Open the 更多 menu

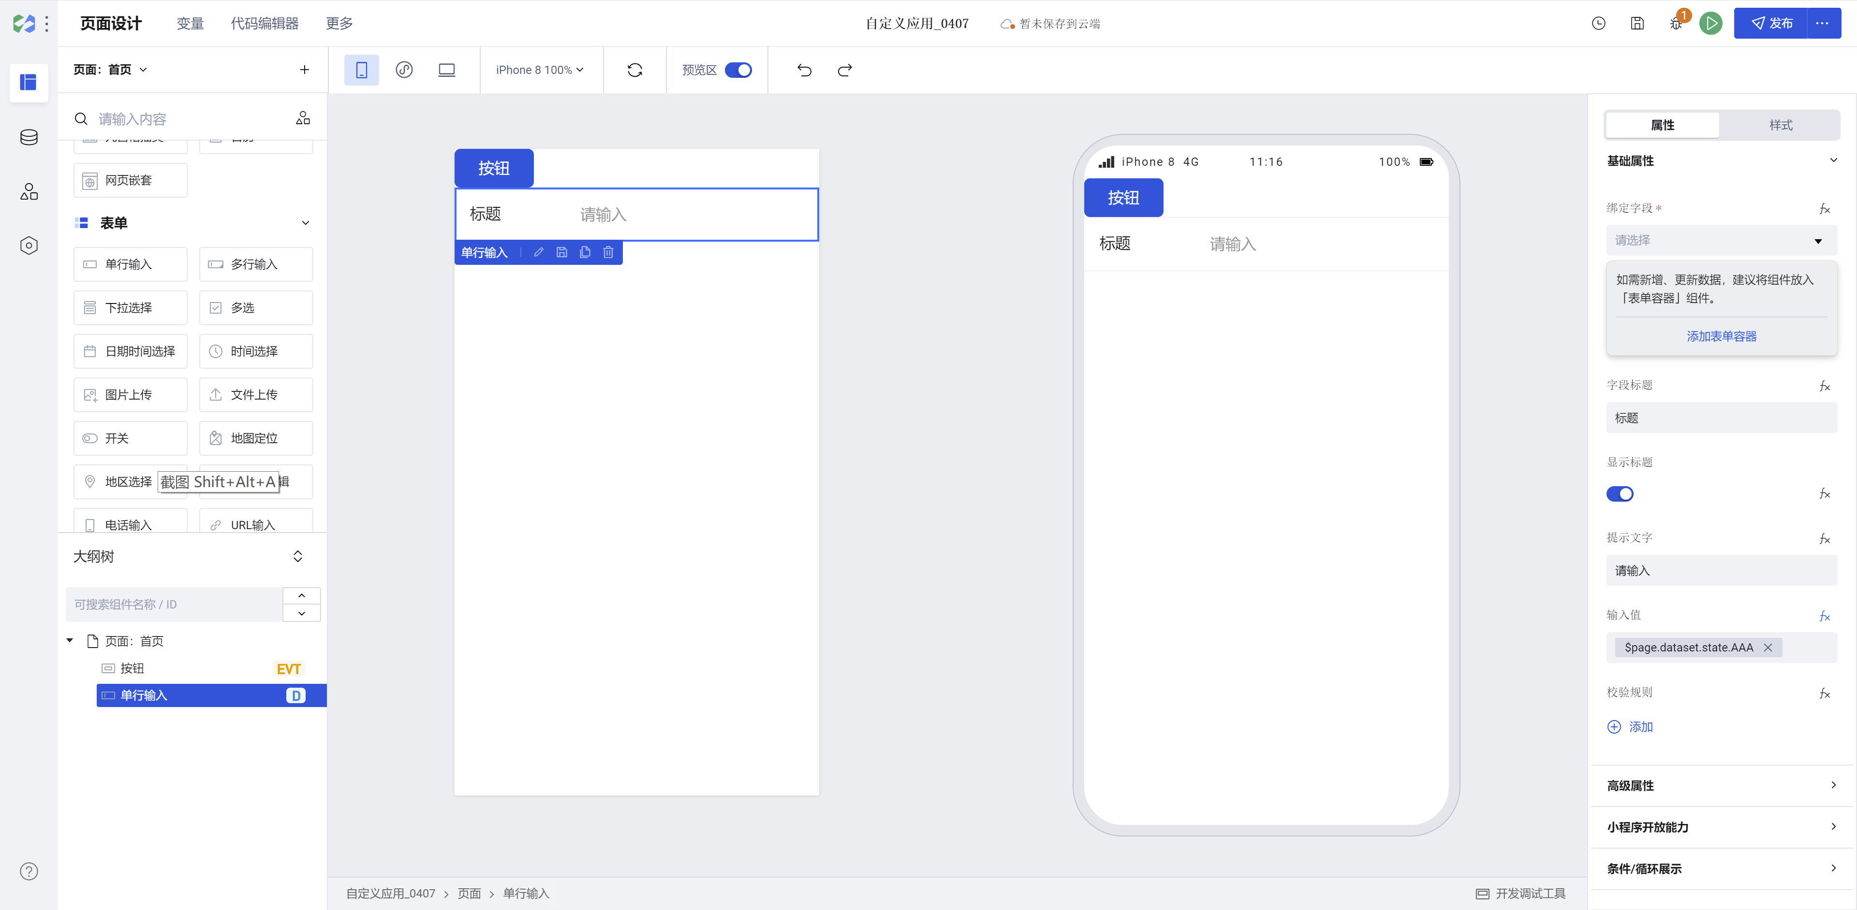(339, 23)
